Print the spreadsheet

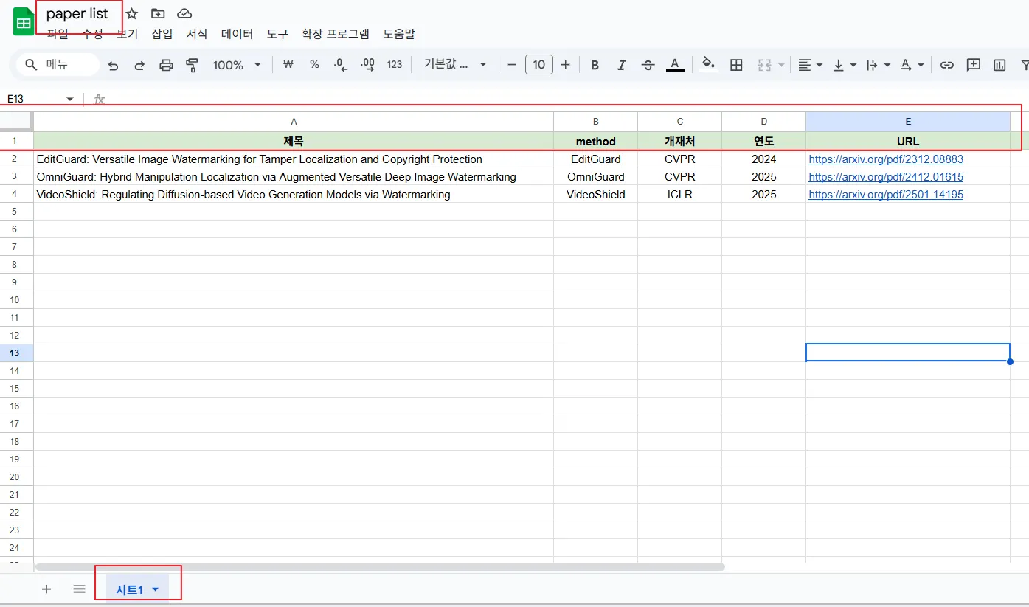(x=166, y=65)
